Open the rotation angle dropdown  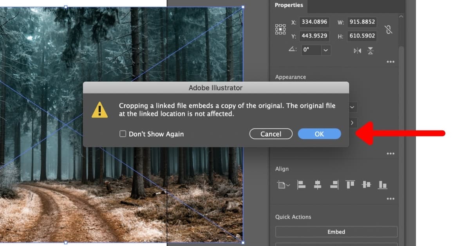pos(325,50)
